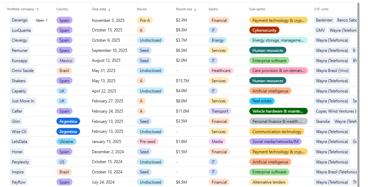Click the Round size sort arrow

[x=195, y=9]
